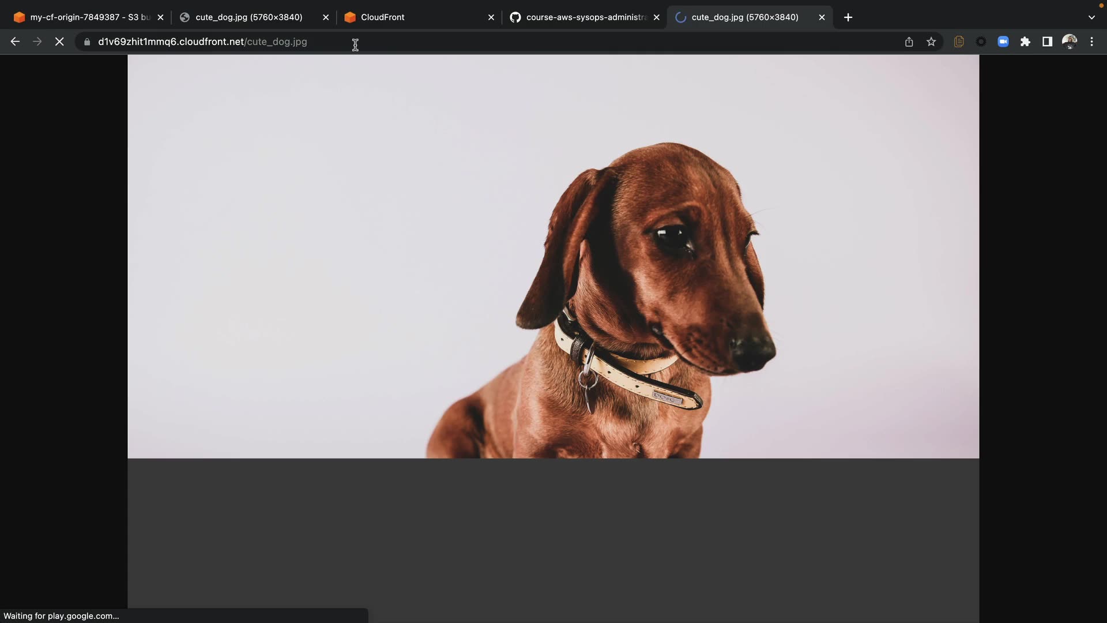This screenshot has height=623, width=1107.
Task: Stop page loading with X button
Action: point(59,42)
